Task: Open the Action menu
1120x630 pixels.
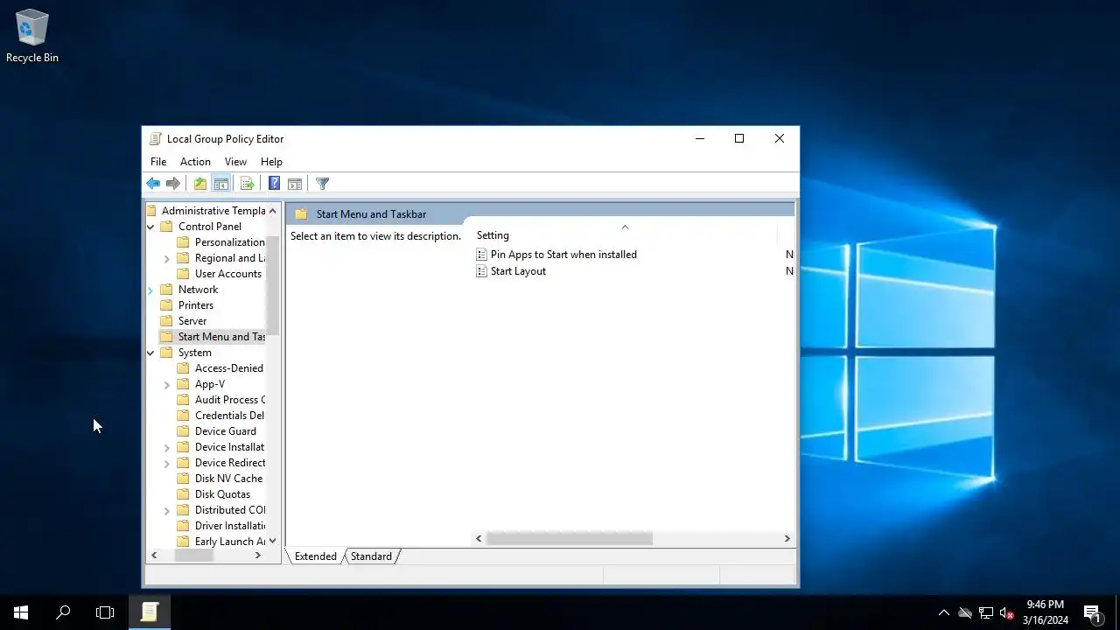Action: coord(195,162)
